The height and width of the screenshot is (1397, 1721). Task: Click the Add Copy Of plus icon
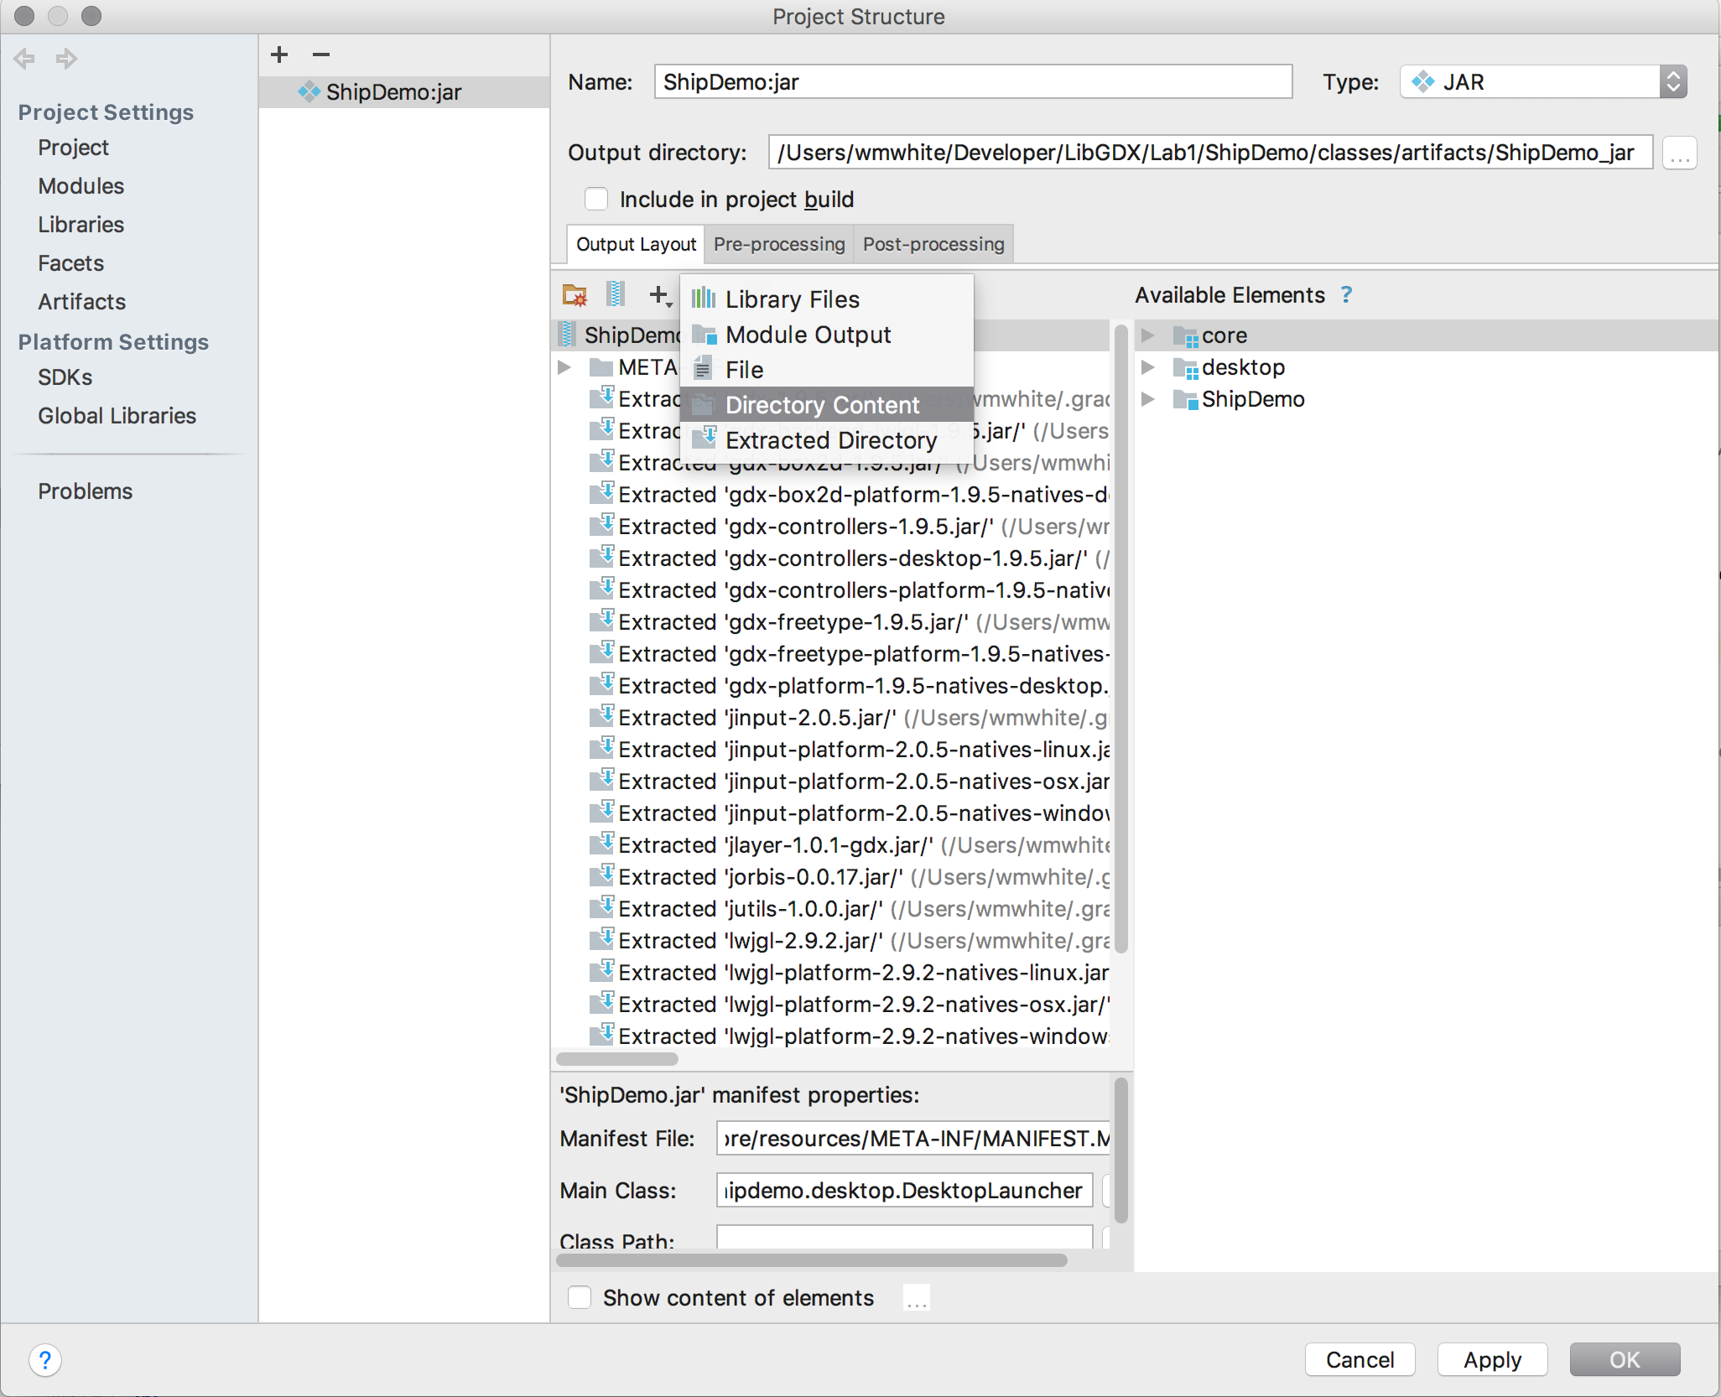coord(659,295)
